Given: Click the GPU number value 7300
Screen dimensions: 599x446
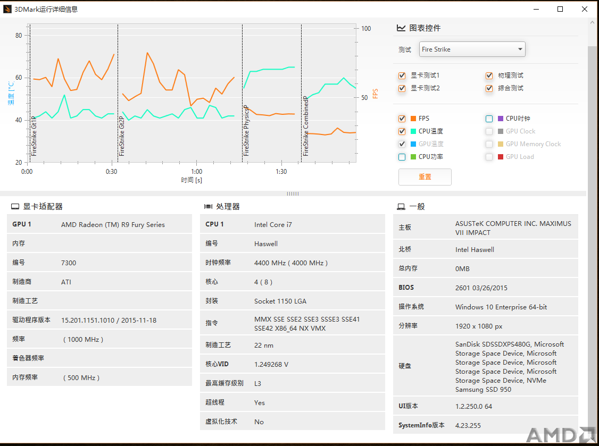Looking at the screenshot, I should (x=69, y=263).
